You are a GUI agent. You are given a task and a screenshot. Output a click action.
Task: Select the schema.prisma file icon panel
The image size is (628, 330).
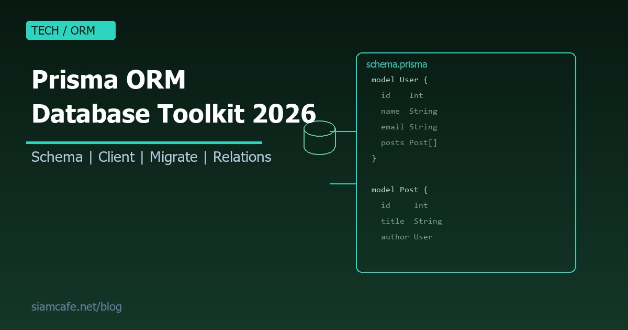[x=465, y=162]
